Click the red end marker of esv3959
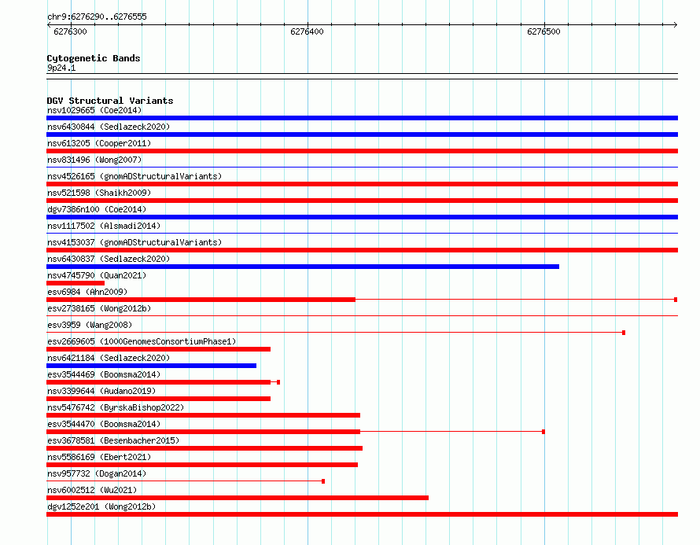700x545 pixels. pyautogui.click(x=624, y=333)
